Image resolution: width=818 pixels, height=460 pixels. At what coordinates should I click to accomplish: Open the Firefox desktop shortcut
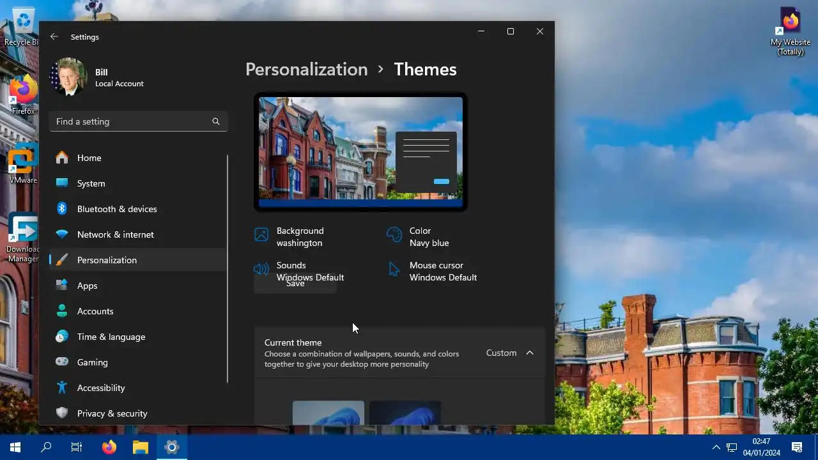(x=23, y=96)
